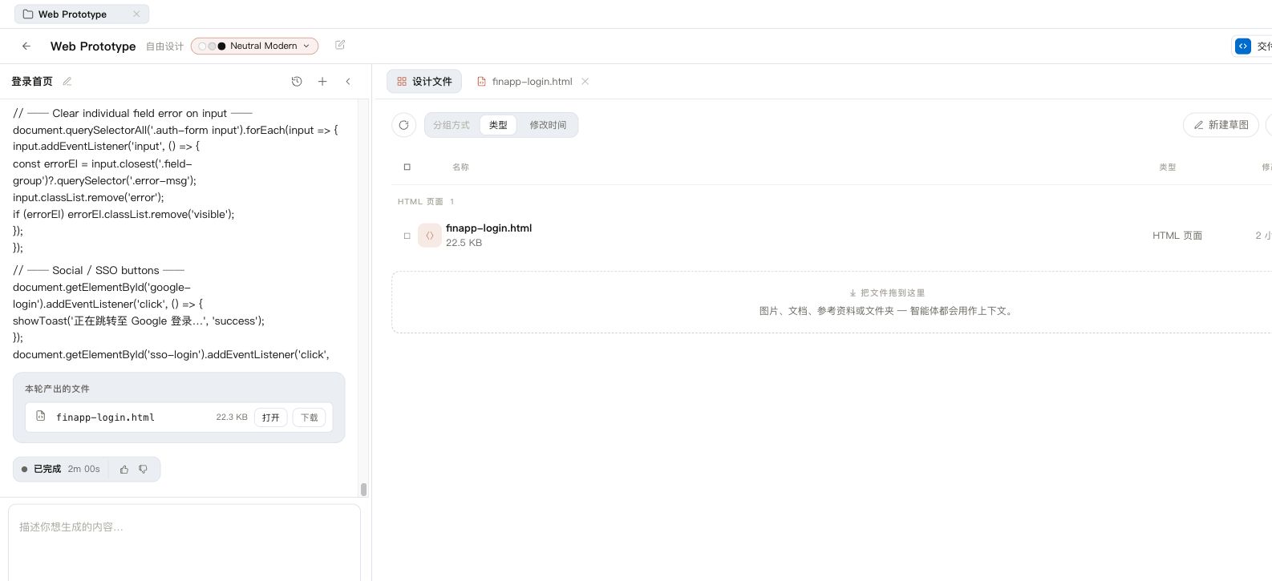This screenshot has height=581, width=1272.
Task: Click the blue code icon at top right
Action: point(1243,46)
